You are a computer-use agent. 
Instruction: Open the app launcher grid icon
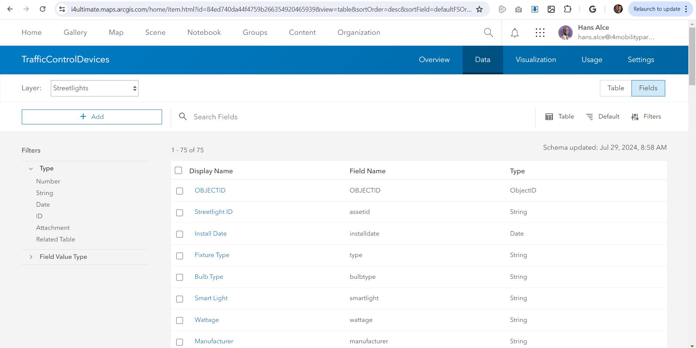click(x=540, y=33)
